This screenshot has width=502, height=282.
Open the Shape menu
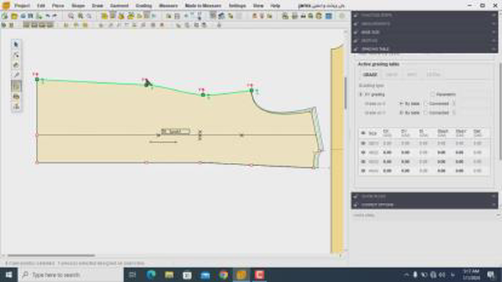pos(78,5)
